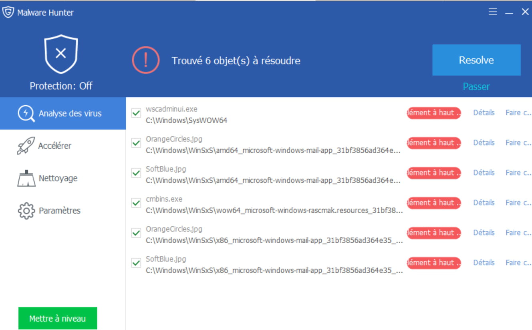Select the Analyse des virus tab
This screenshot has height=330, width=532.
point(63,114)
